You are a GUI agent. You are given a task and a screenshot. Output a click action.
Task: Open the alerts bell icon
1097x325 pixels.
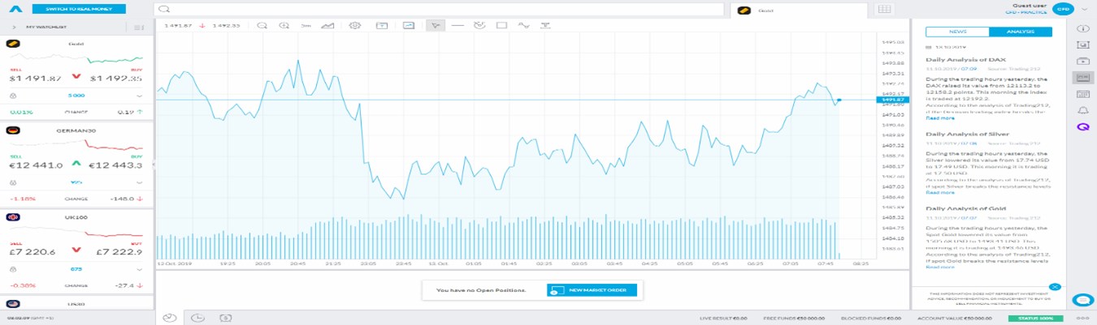point(1082,110)
